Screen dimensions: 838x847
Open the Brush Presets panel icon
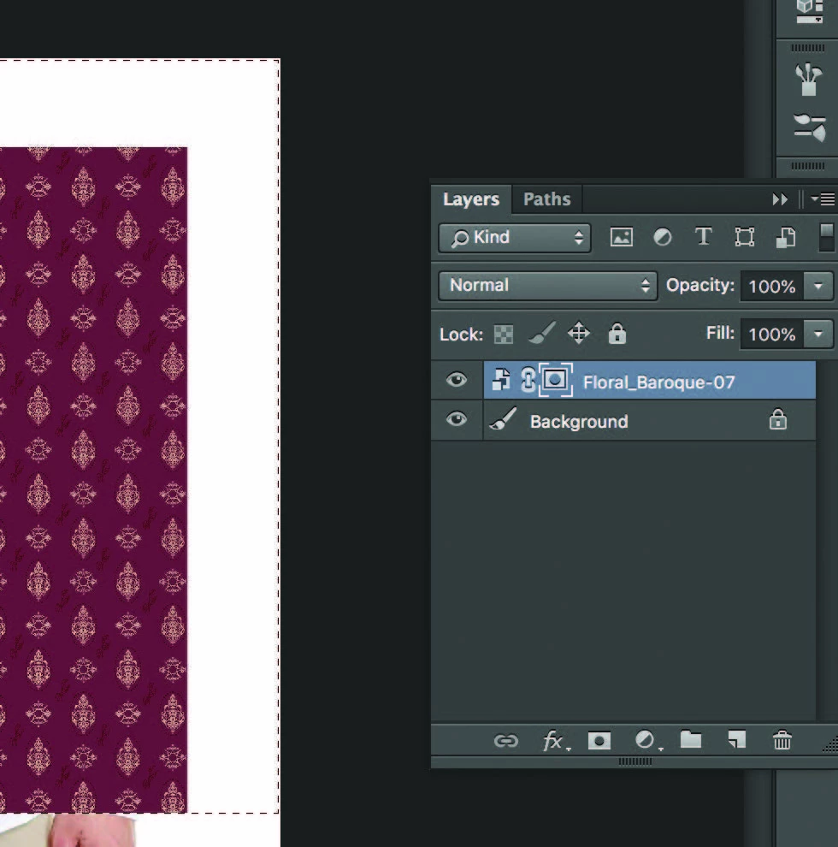[x=808, y=80]
